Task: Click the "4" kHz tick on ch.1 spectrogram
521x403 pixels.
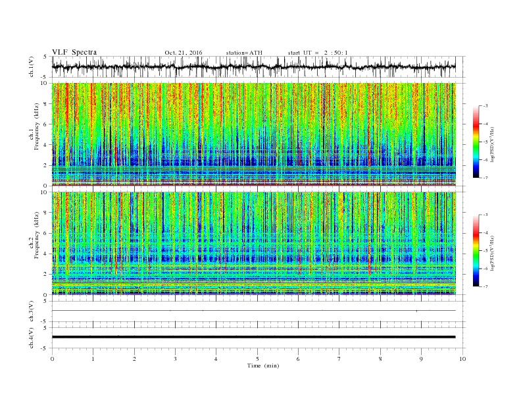Action: (x=47, y=145)
